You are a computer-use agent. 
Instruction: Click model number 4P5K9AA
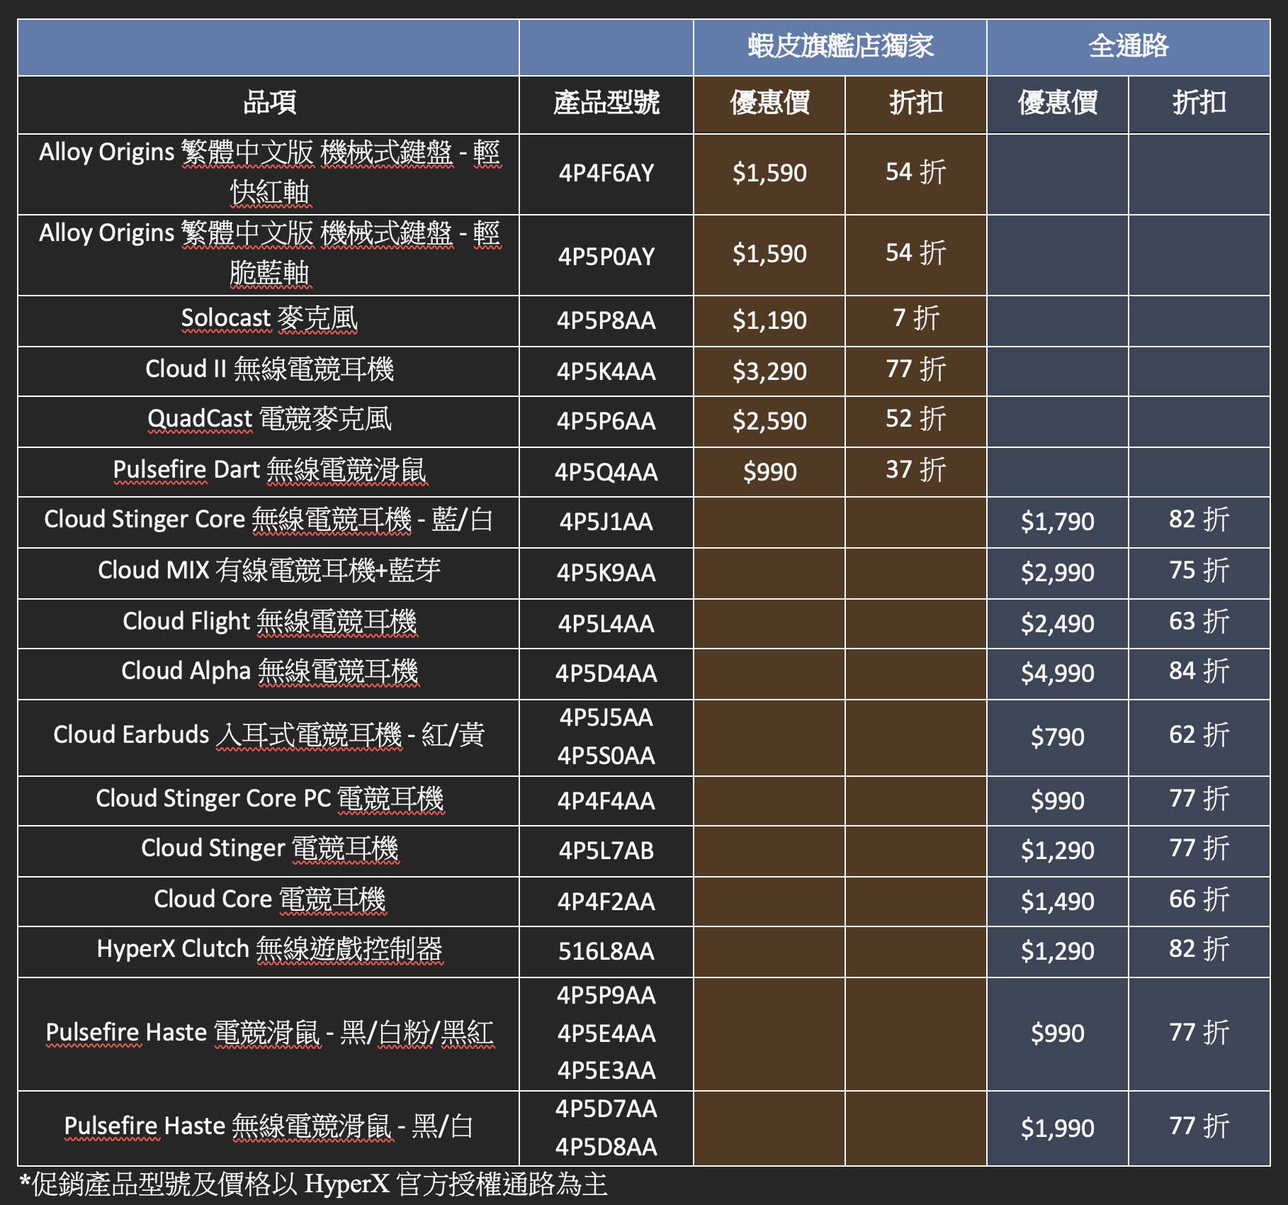(606, 573)
